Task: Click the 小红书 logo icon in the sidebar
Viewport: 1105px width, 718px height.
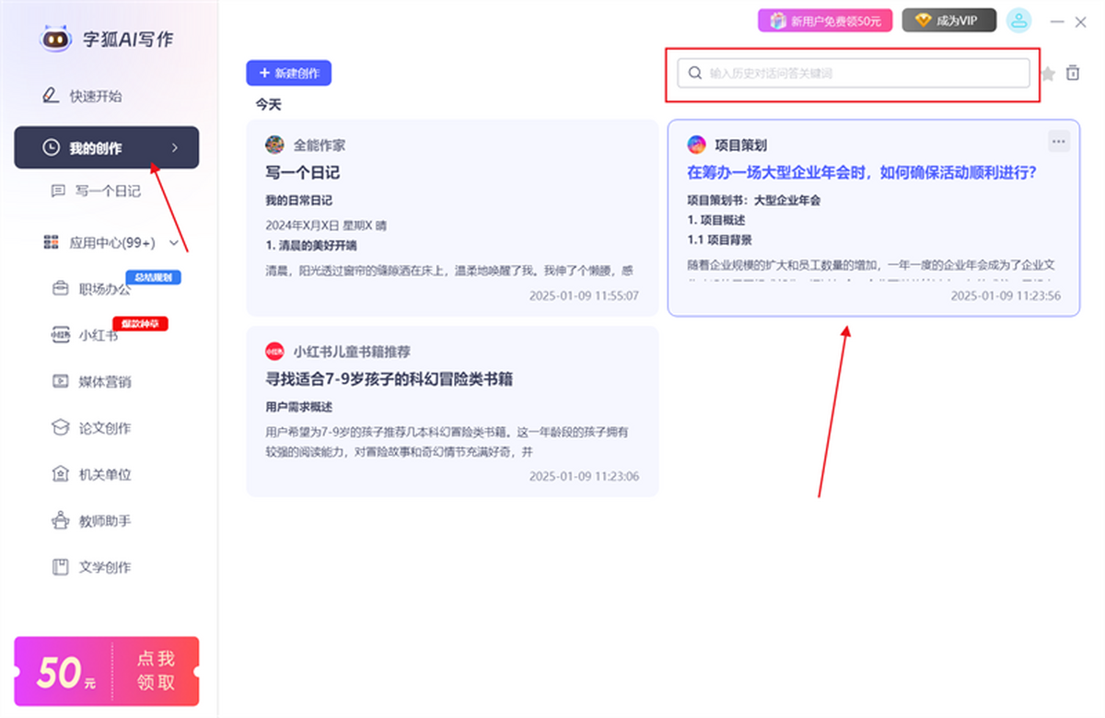Action: [60, 335]
